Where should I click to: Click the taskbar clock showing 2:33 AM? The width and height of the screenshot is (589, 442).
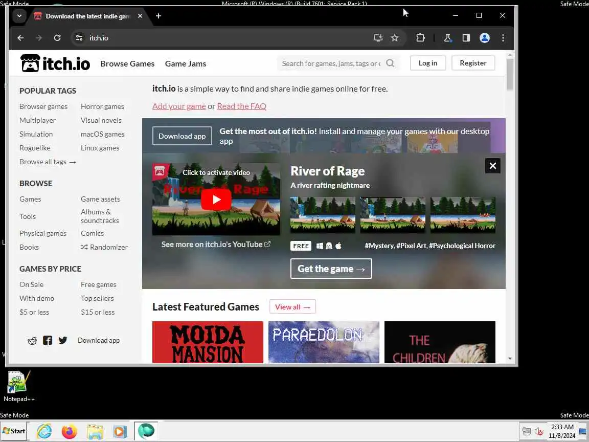(562, 431)
